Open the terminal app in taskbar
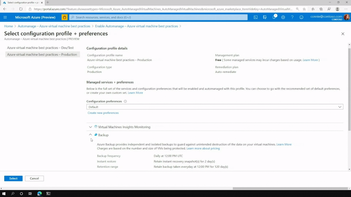 48,194
